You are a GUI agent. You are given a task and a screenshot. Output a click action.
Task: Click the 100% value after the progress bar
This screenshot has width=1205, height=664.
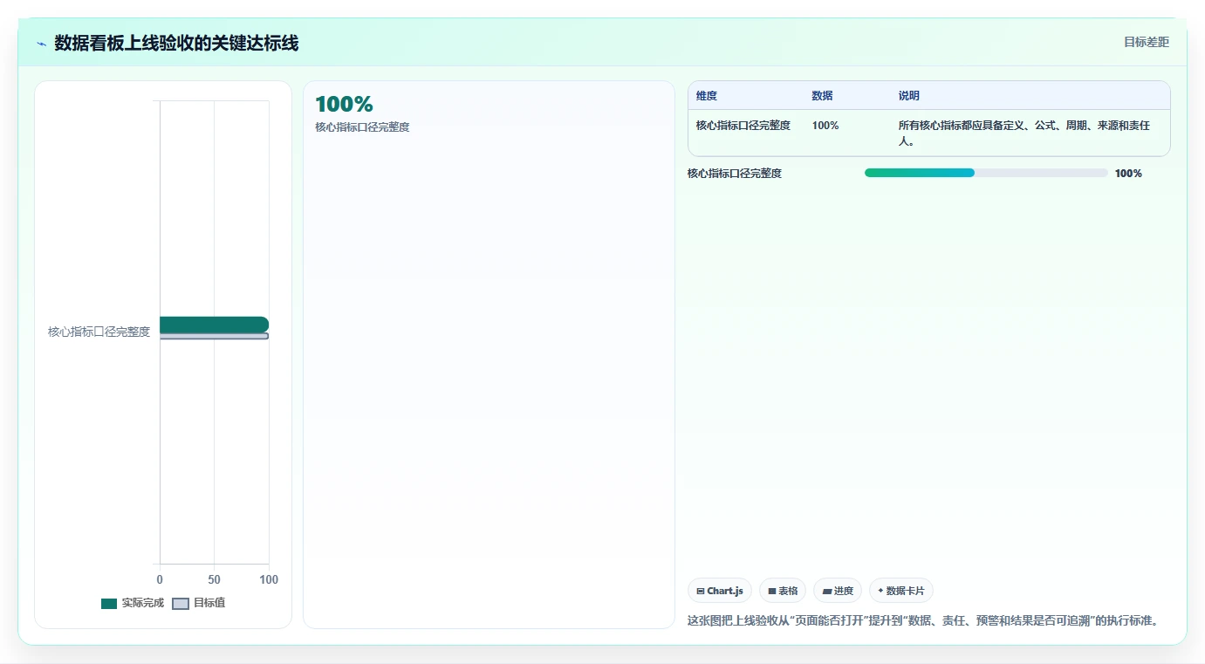tap(1128, 174)
